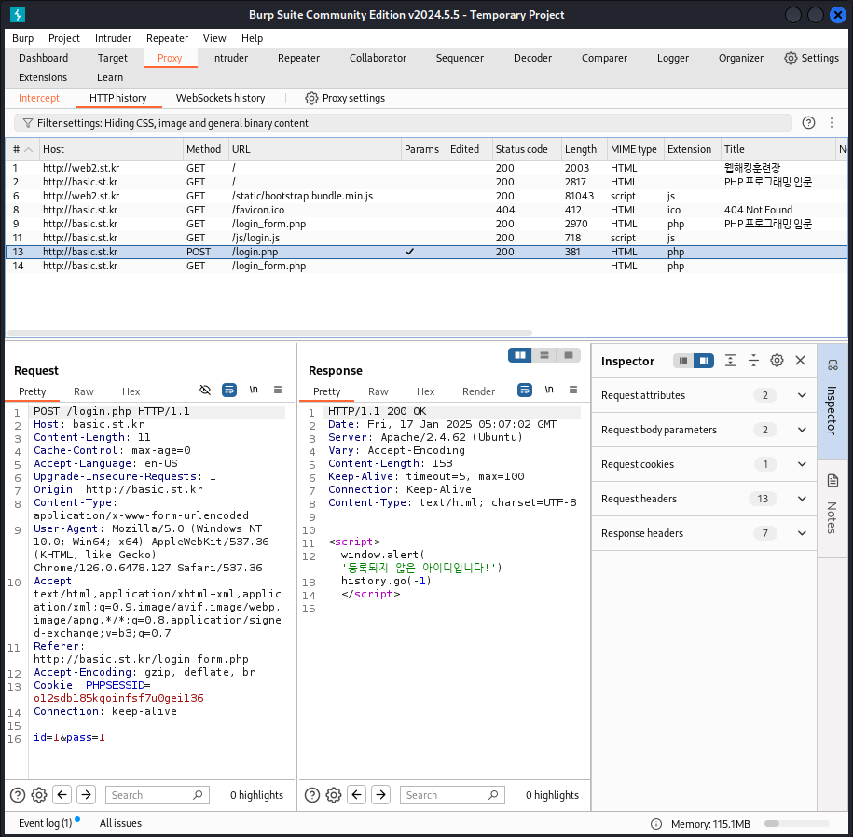Collapse all Inspector sections

(753, 361)
